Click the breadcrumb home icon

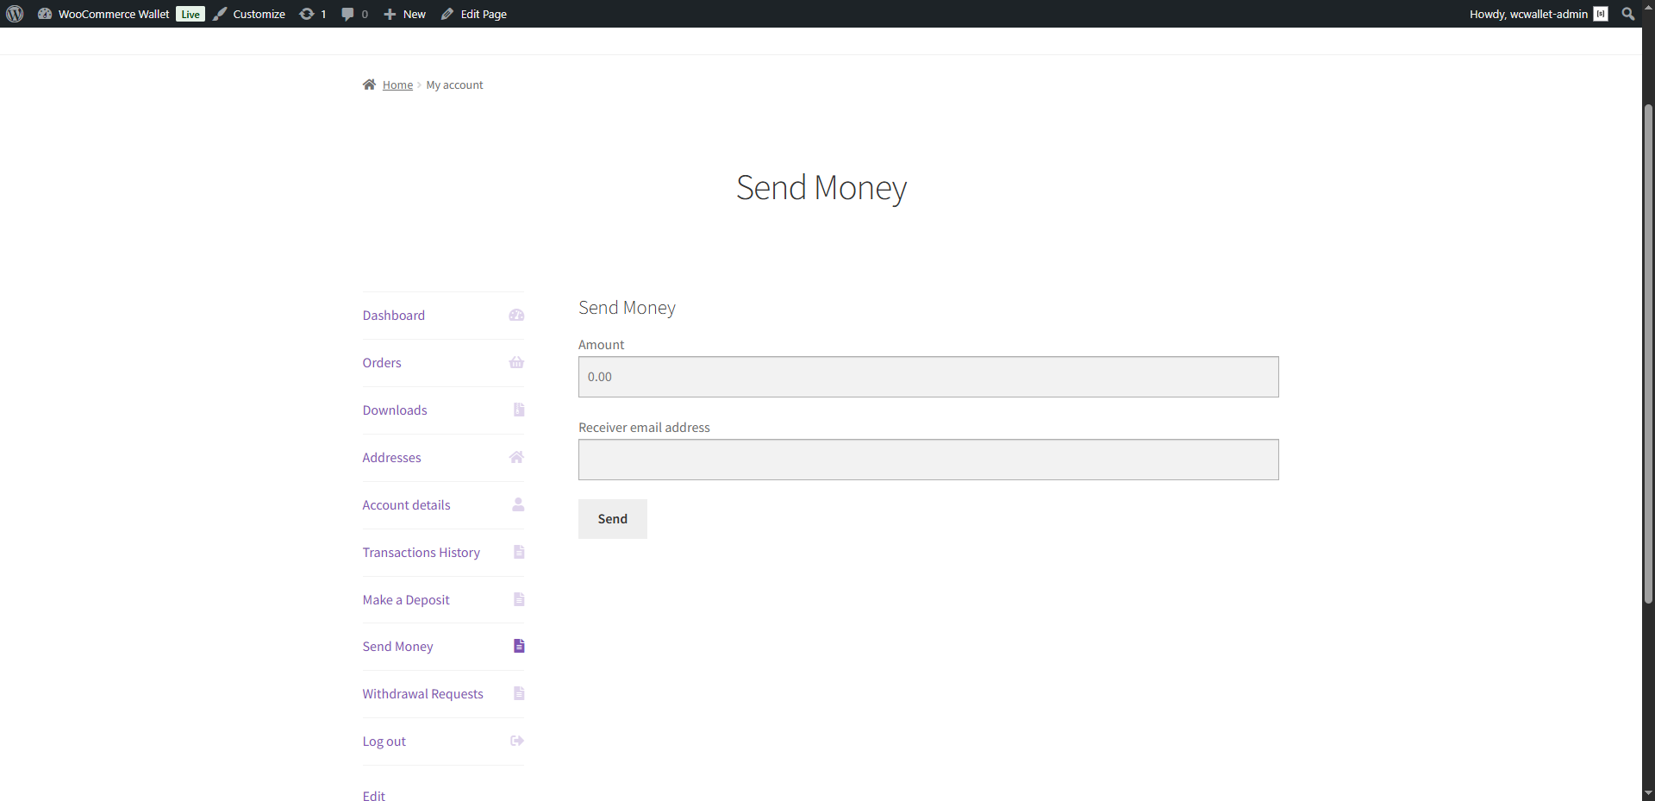tap(369, 84)
